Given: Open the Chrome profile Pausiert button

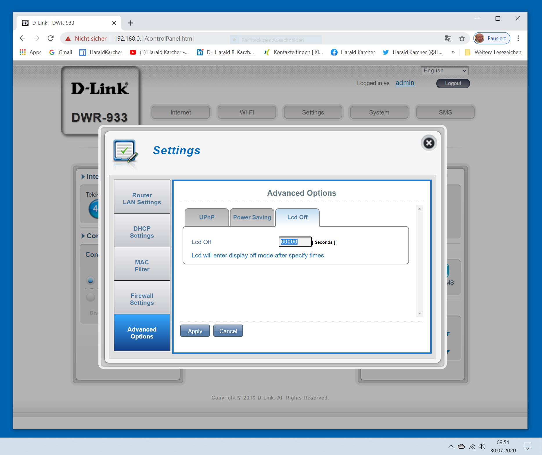Looking at the screenshot, I should tap(491, 38).
